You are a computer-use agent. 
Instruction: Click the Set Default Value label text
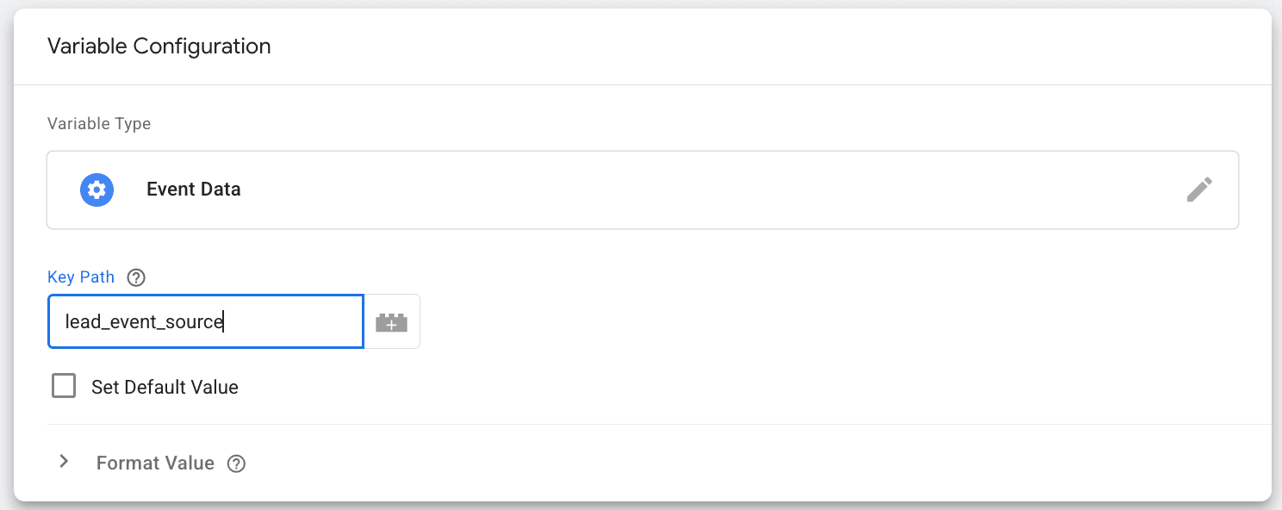[165, 387]
